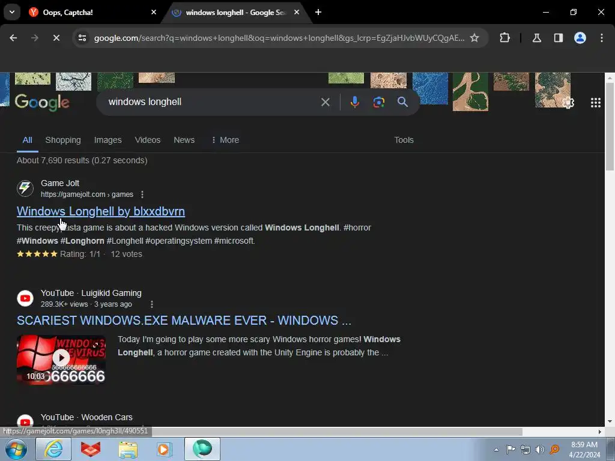Image resolution: width=615 pixels, height=461 pixels.
Task: Open Windows Longhell by blxxdbvrn link
Action: pos(101,211)
